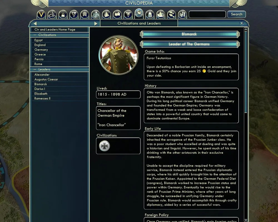This screenshot has height=222, width=278.
Task: Go forward with the right arrow
Action: (x=96, y=24)
